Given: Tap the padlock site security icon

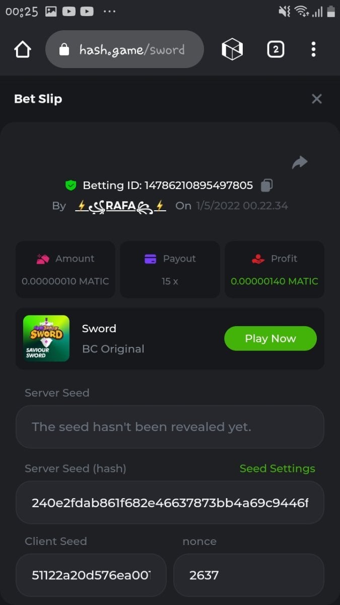Looking at the screenshot, I should point(63,49).
